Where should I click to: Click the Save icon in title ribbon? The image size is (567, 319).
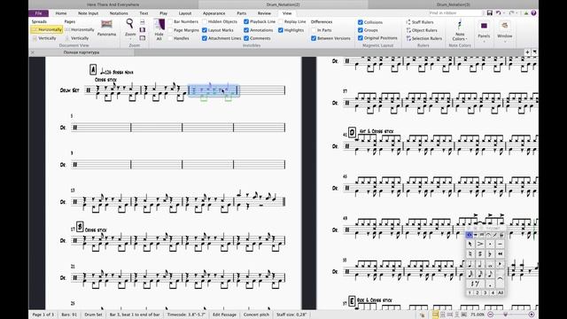[x=489, y=13]
